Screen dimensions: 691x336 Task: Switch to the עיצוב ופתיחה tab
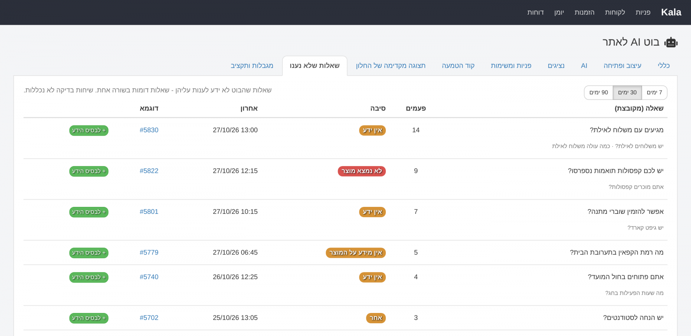(x=622, y=66)
